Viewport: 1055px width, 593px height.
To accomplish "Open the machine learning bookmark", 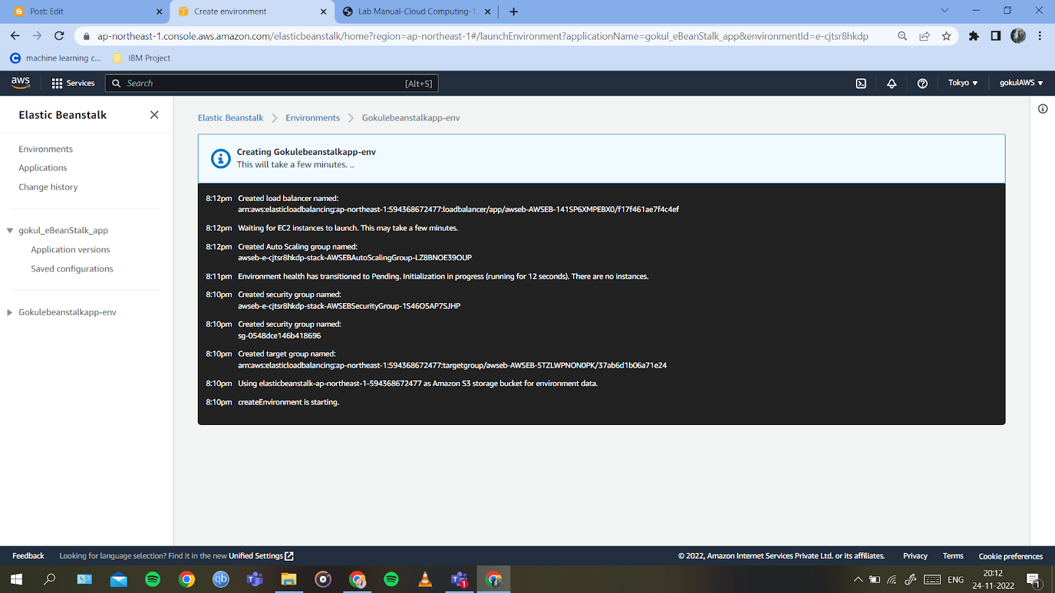I will [56, 58].
